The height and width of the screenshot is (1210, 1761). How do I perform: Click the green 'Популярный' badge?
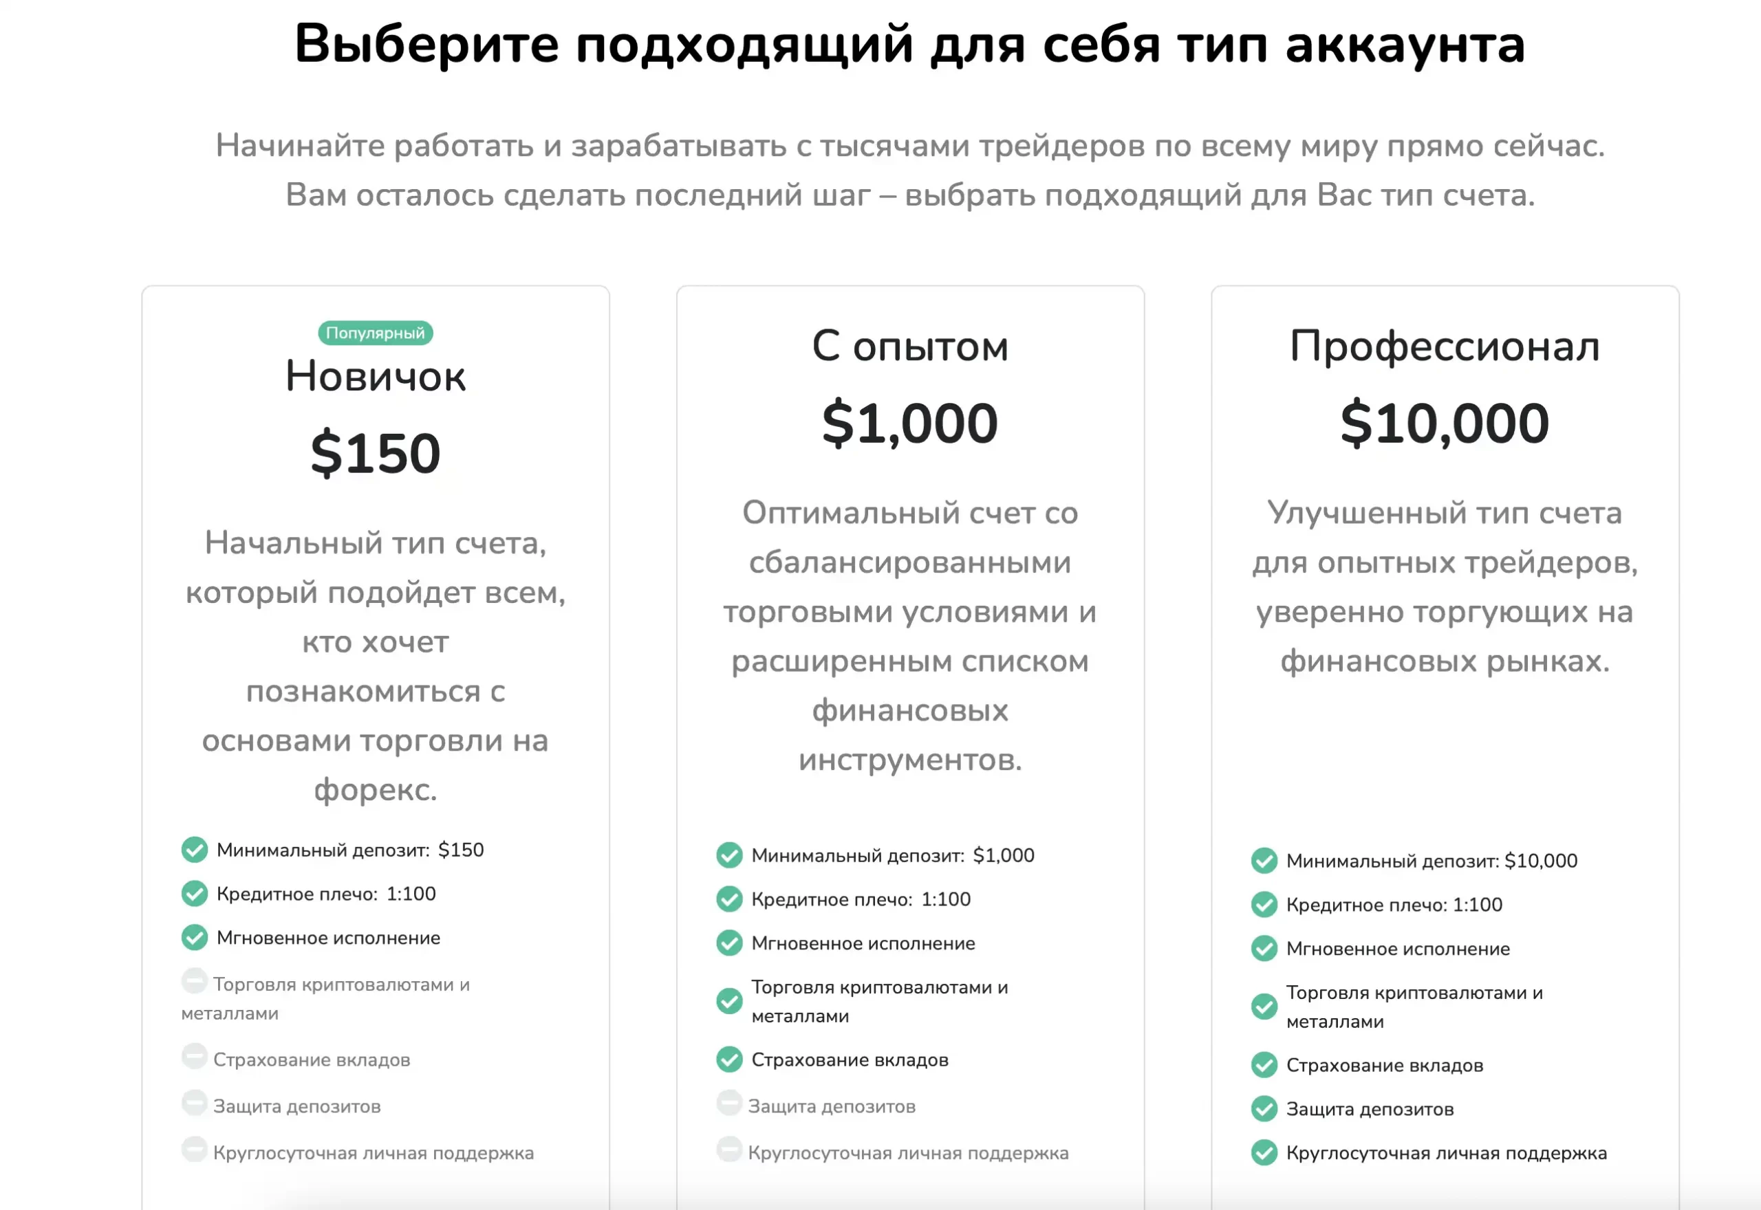(x=376, y=333)
